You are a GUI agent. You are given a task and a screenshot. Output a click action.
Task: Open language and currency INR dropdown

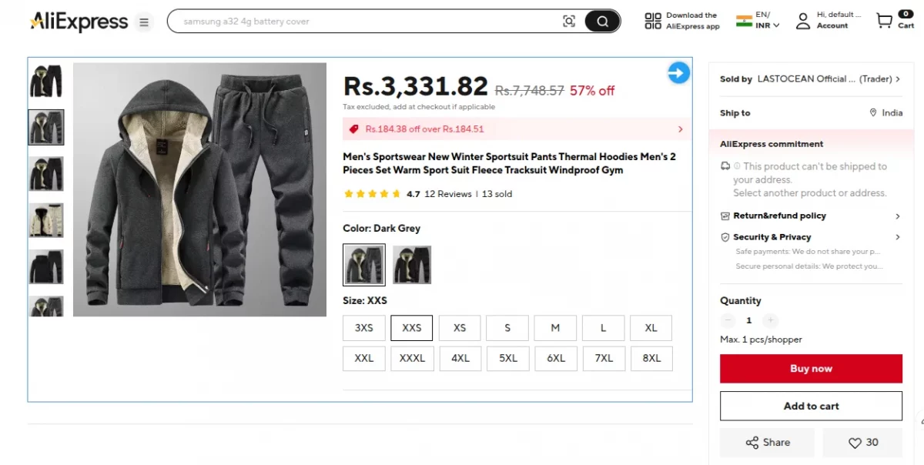[x=759, y=21]
